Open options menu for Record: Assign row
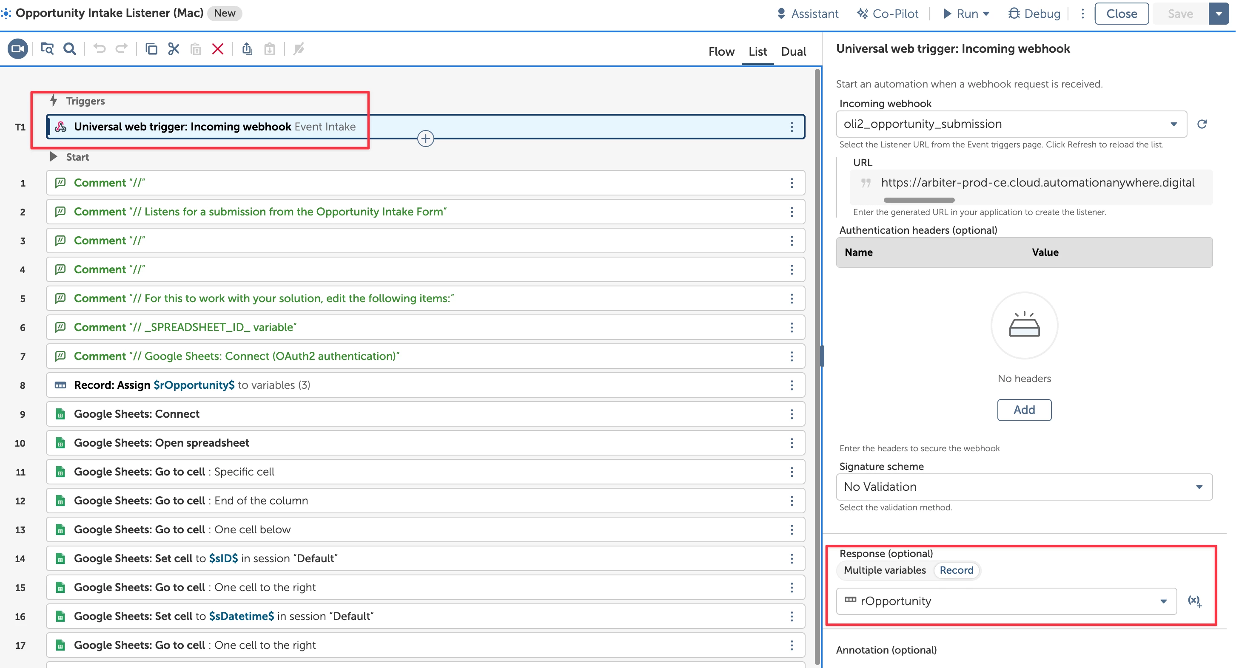The image size is (1236, 668). (x=792, y=385)
